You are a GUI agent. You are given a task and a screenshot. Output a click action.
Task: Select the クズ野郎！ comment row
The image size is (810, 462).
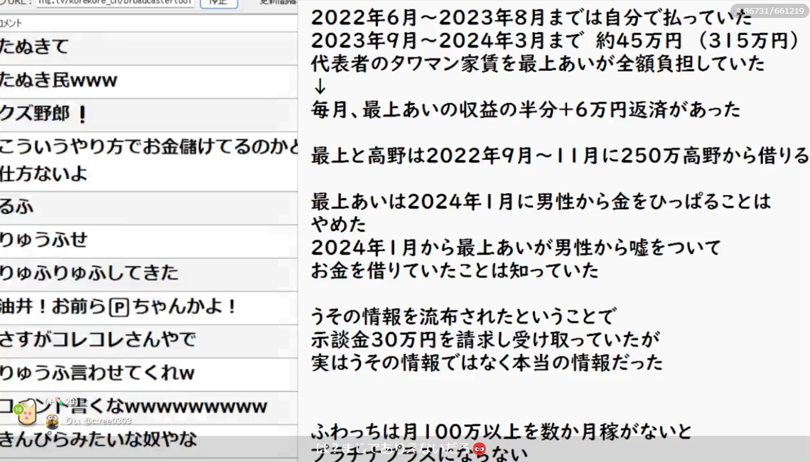pos(148,115)
